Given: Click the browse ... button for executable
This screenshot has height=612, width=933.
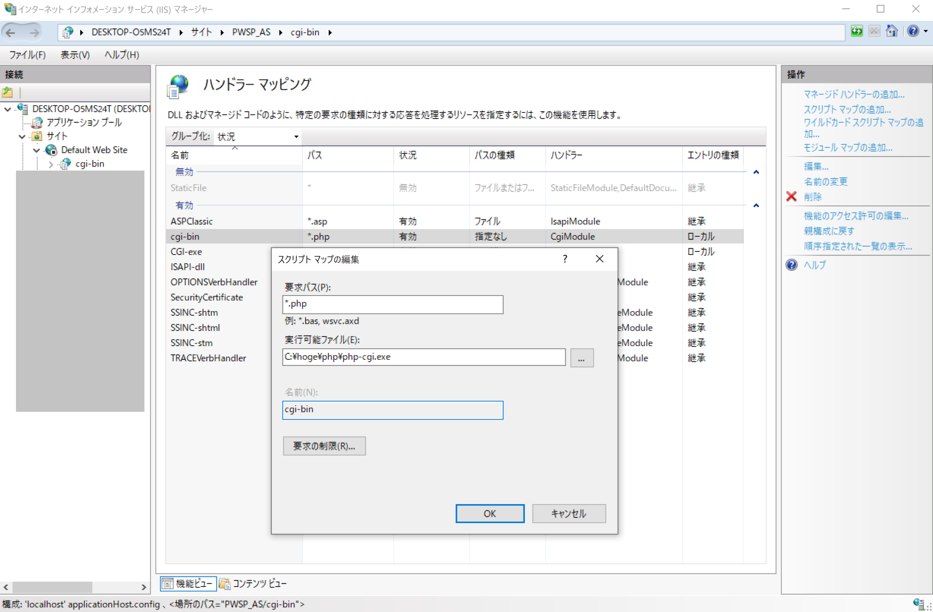Looking at the screenshot, I should (581, 357).
